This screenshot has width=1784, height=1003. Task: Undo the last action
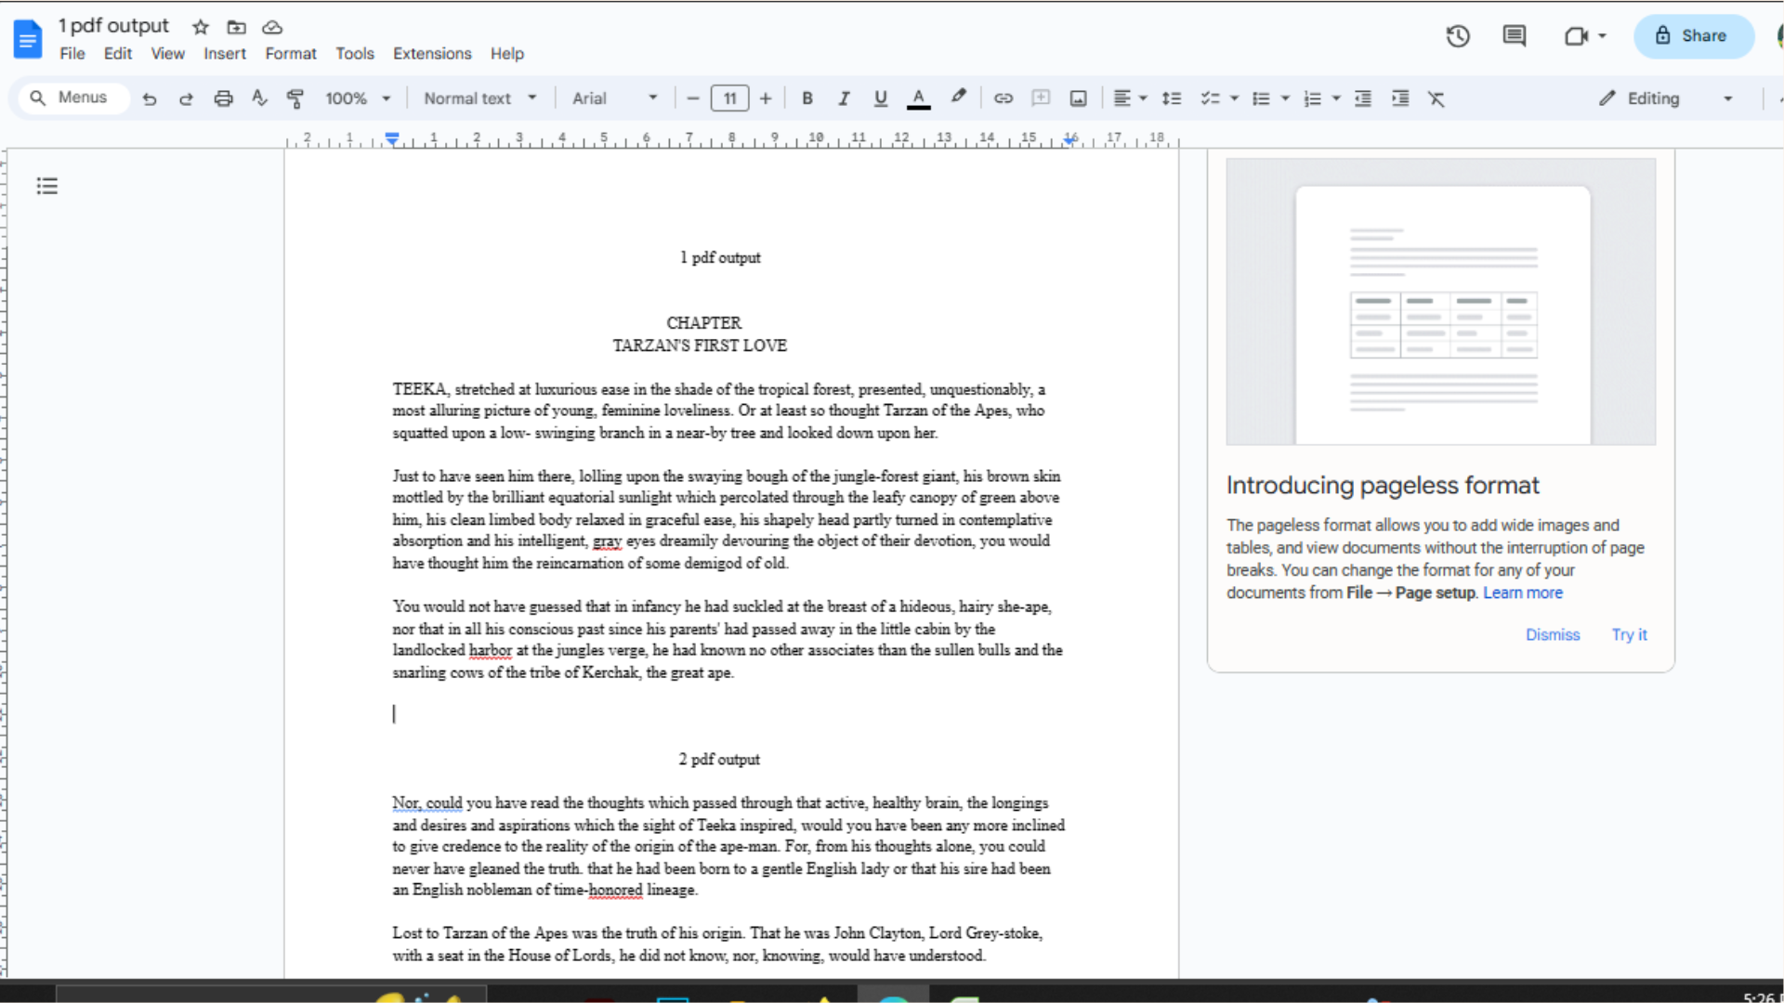coord(149,98)
